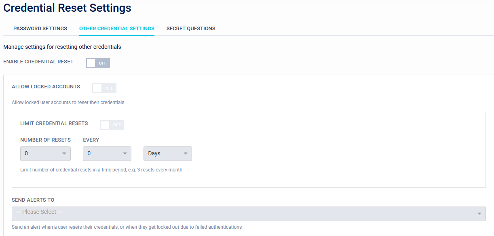Toggle Limit Credential Resets on
494x236 pixels.
(112, 125)
